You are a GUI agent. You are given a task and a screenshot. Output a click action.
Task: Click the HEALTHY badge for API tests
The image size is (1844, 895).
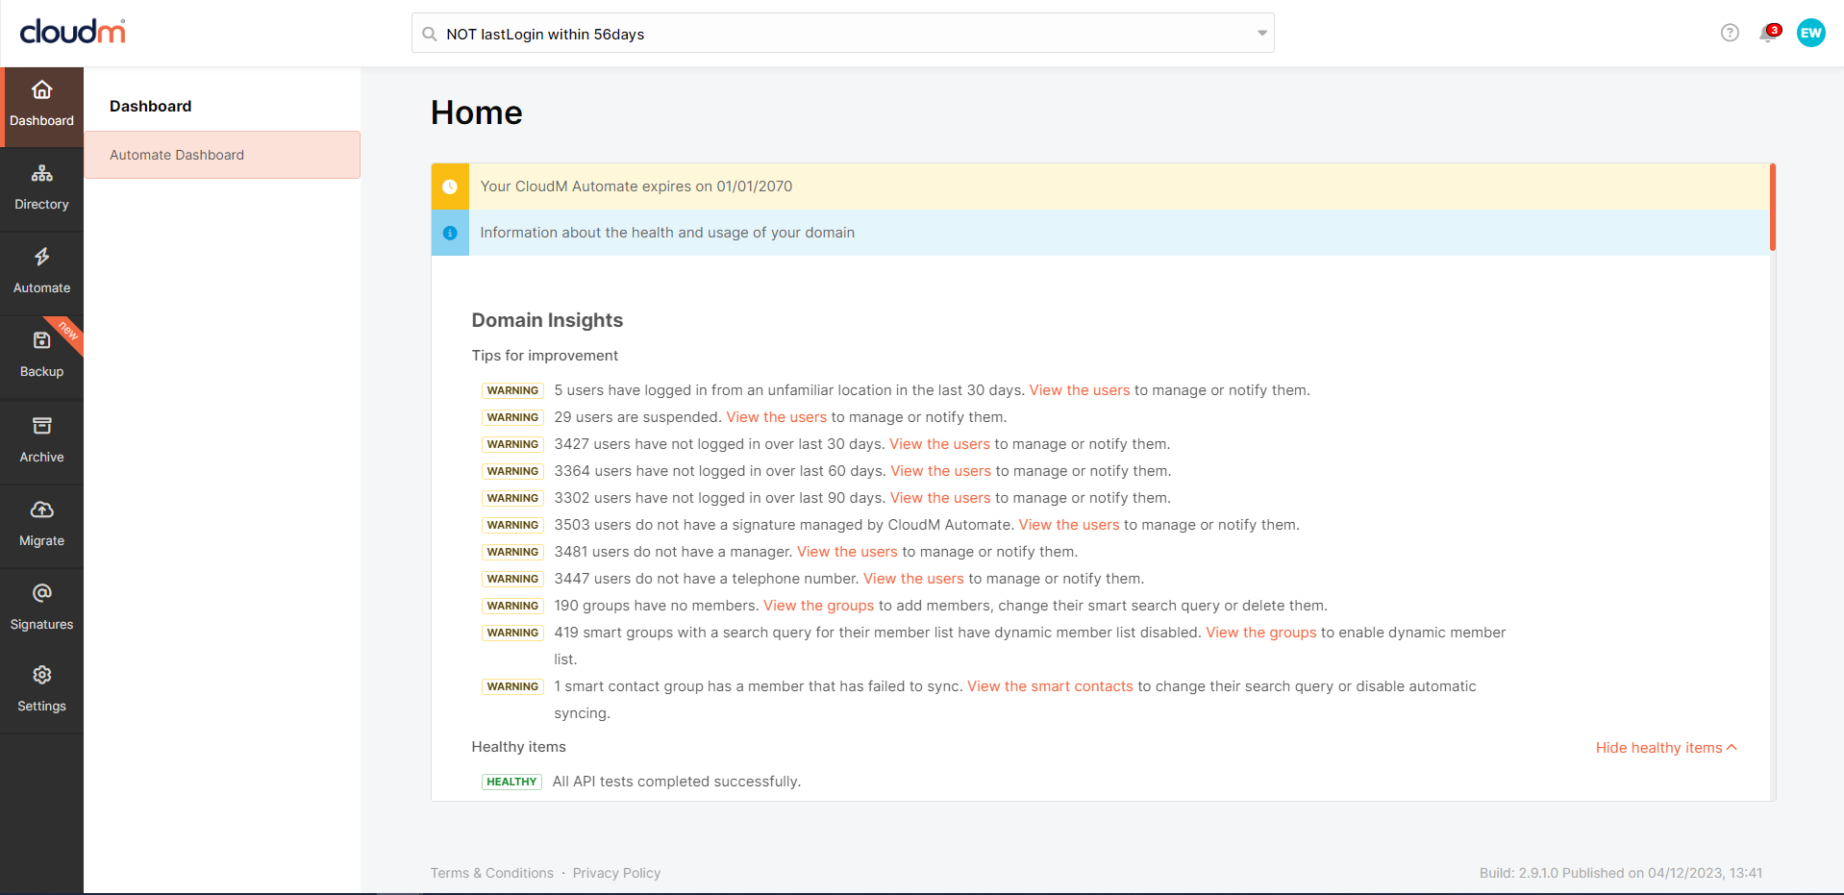pos(511,782)
